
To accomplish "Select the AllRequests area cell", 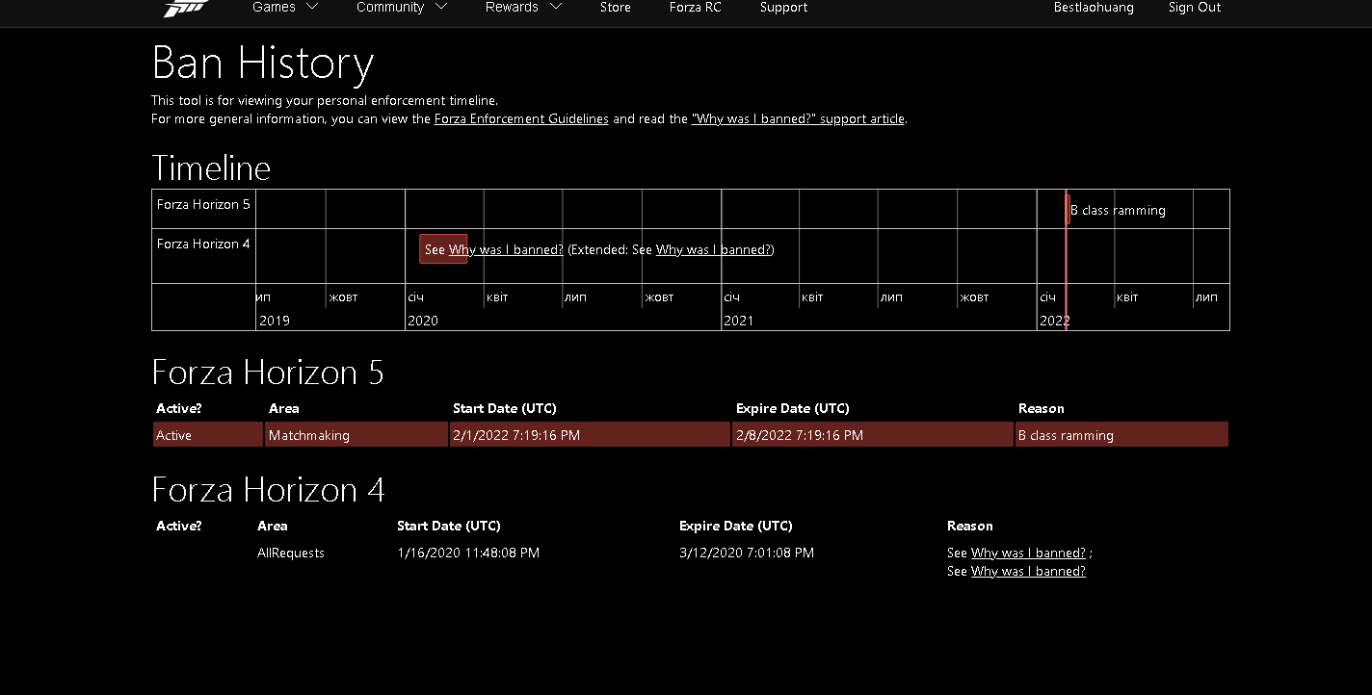I will click(x=291, y=553).
